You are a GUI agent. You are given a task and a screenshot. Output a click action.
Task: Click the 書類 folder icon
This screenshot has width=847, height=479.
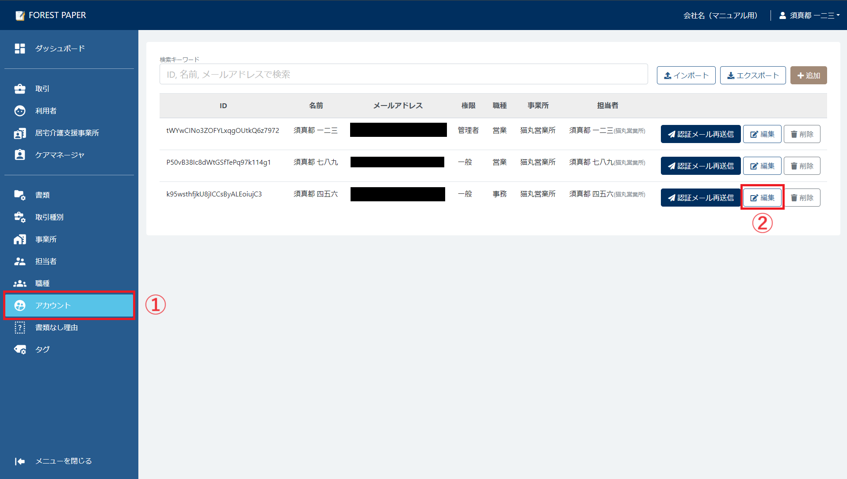pyautogui.click(x=20, y=195)
